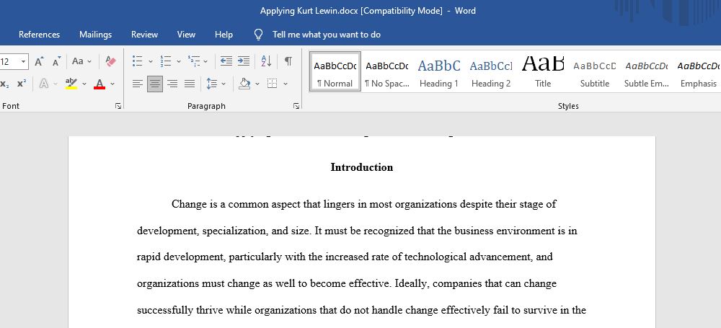This screenshot has height=328, width=721.
Task: Apply the No Spacing style
Action: click(386, 71)
